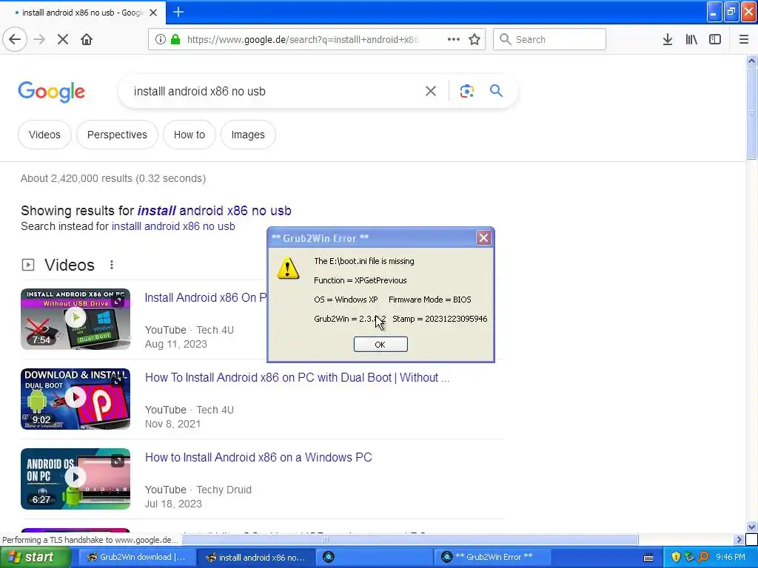Filter results by Perspectives
The width and height of the screenshot is (758, 568).
tap(117, 135)
